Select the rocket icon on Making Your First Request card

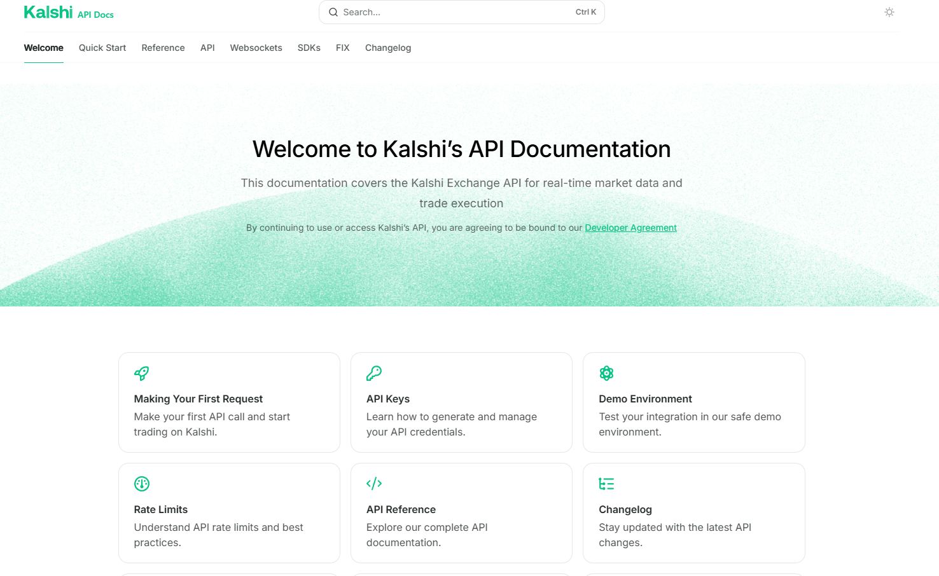tap(141, 374)
